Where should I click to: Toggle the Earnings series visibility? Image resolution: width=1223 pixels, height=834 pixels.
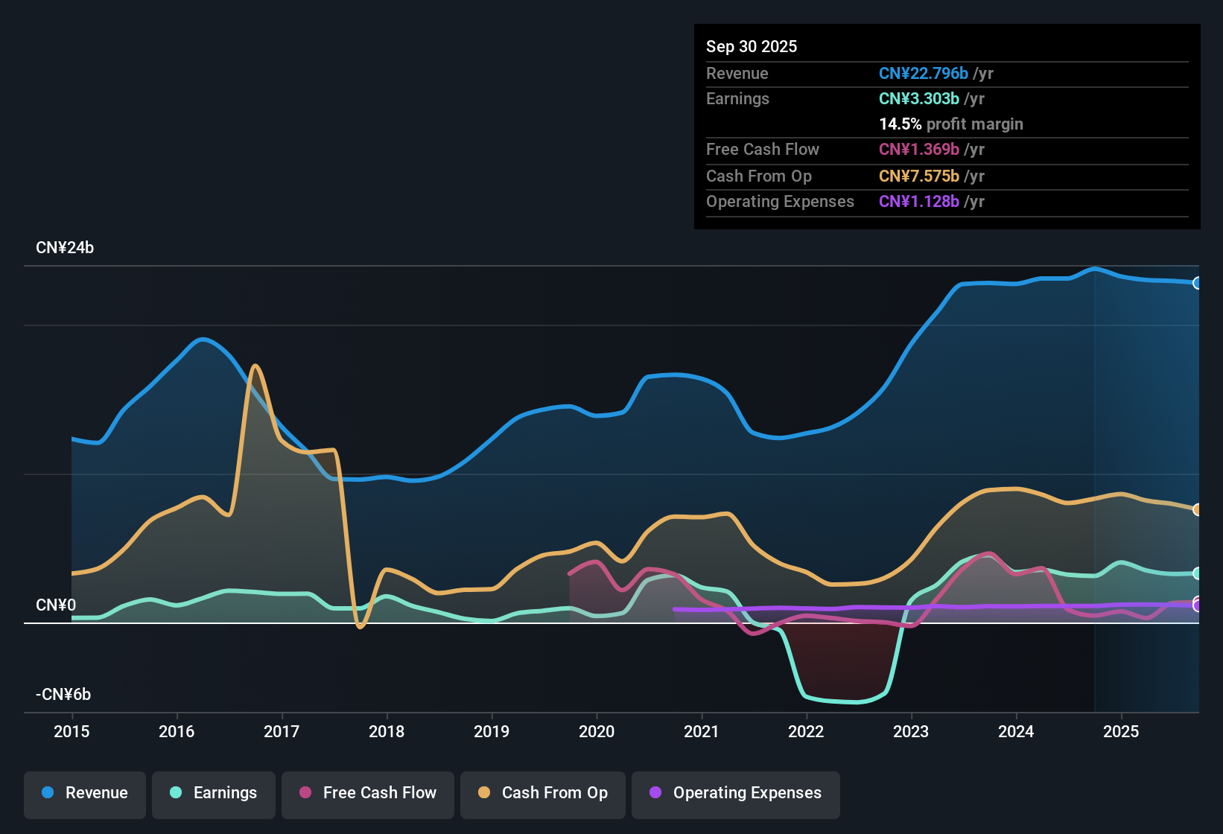click(214, 793)
